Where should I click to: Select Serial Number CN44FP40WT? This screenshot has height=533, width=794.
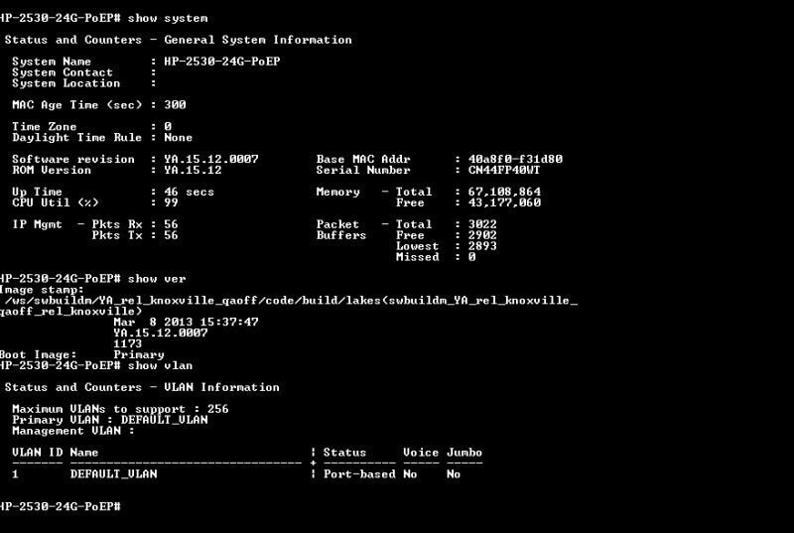coord(504,170)
